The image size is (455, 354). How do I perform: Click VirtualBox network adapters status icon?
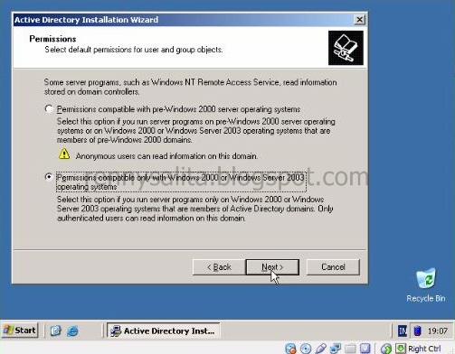pyautogui.click(x=335, y=349)
